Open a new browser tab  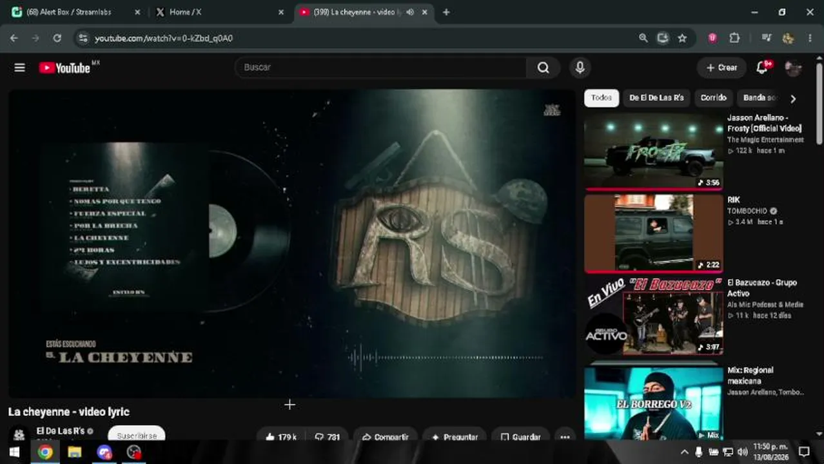point(446,12)
